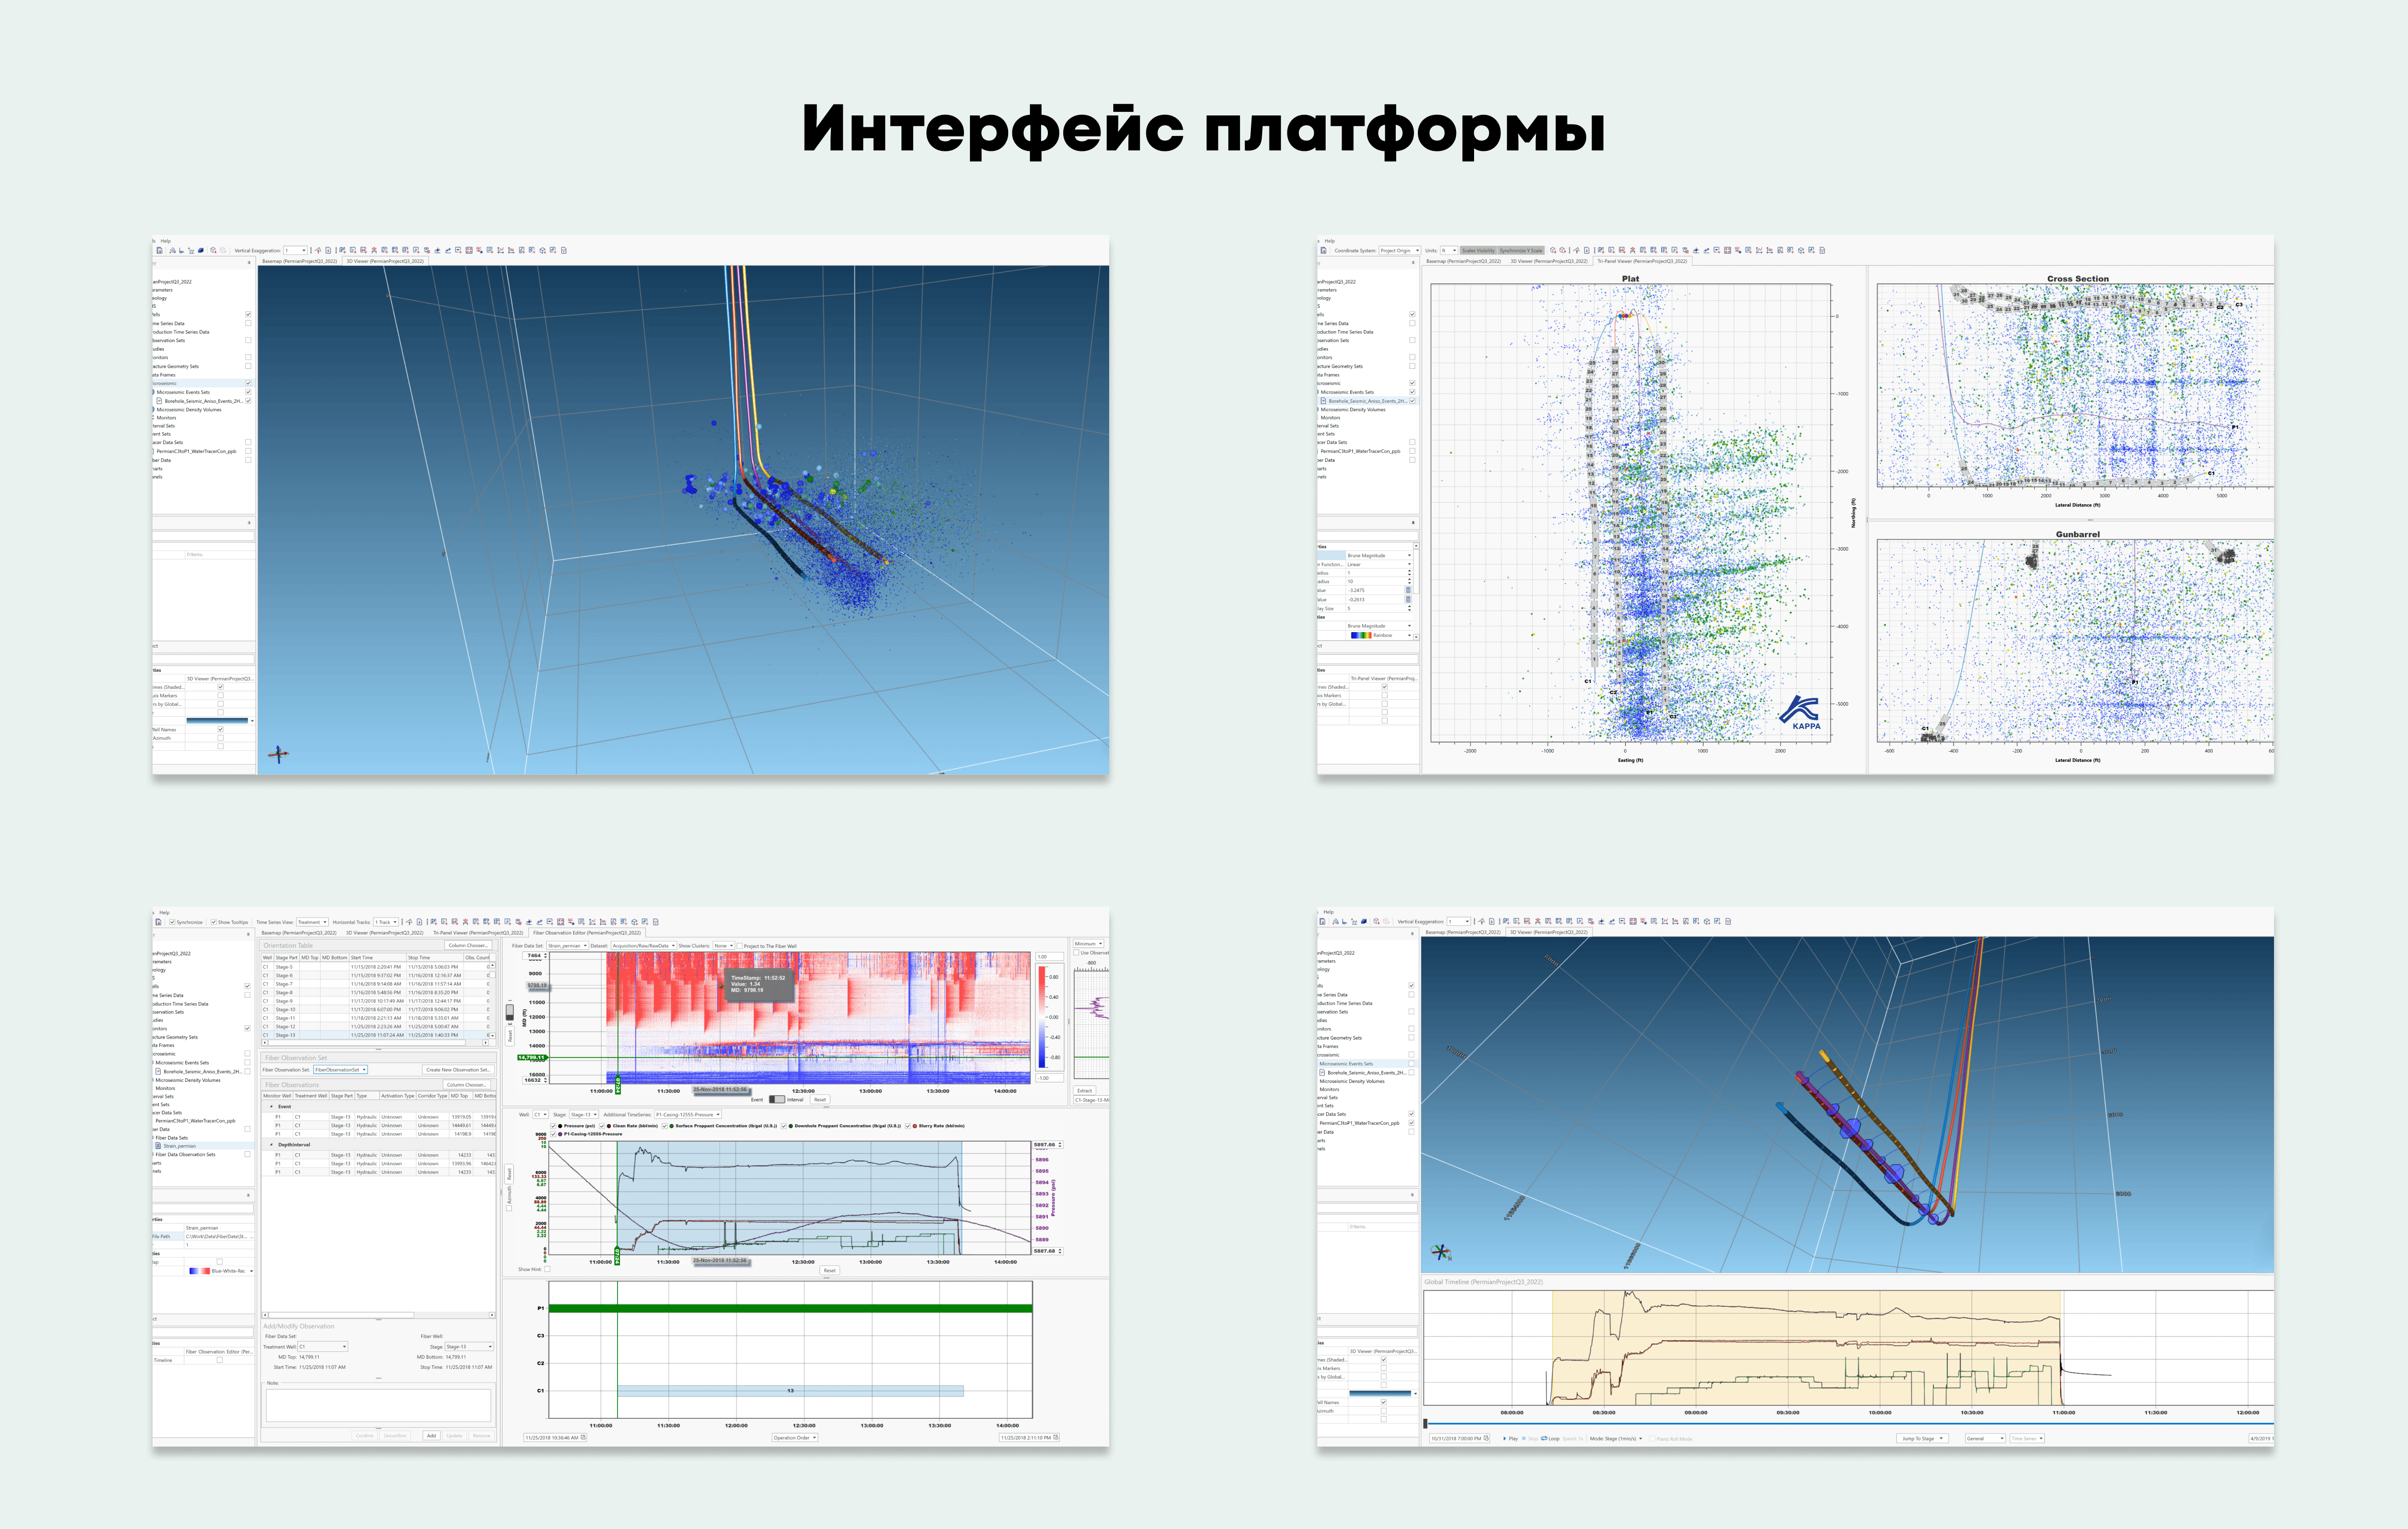The height and width of the screenshot is (1529, 2408).
Task: Switch the Event/Interval toggle
Action: point(777,1099)
